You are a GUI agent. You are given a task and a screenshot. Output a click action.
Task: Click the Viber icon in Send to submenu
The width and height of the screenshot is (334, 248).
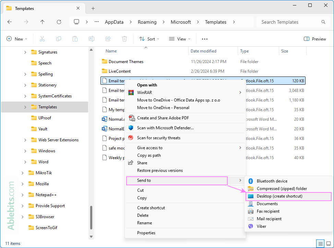click(x=251, y=226)
